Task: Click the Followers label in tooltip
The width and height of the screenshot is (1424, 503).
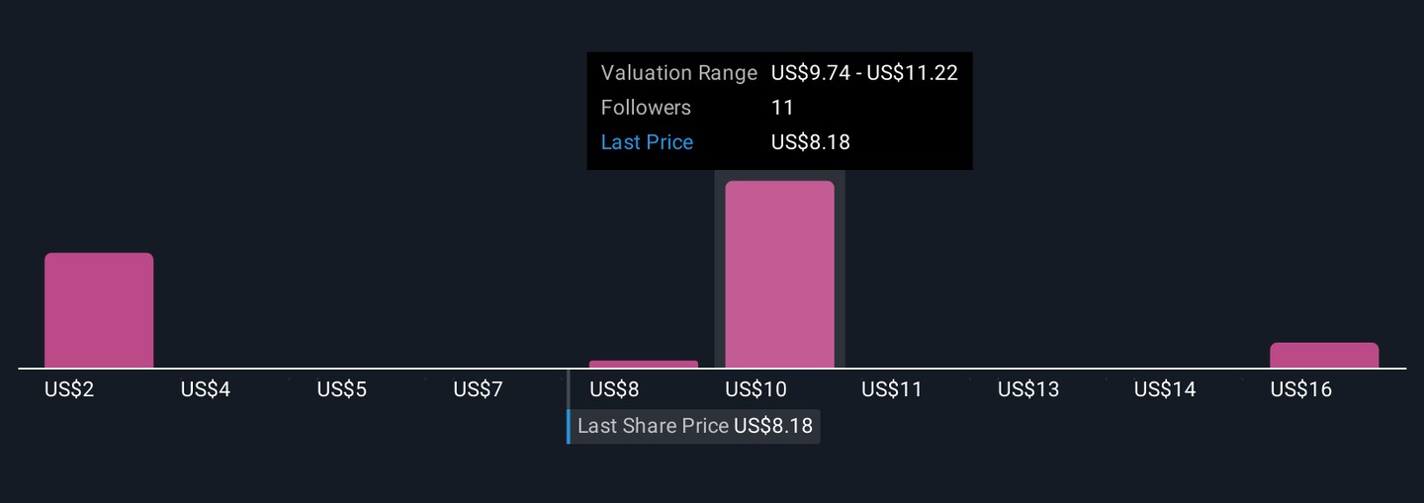Action: [x=646, y=108]
